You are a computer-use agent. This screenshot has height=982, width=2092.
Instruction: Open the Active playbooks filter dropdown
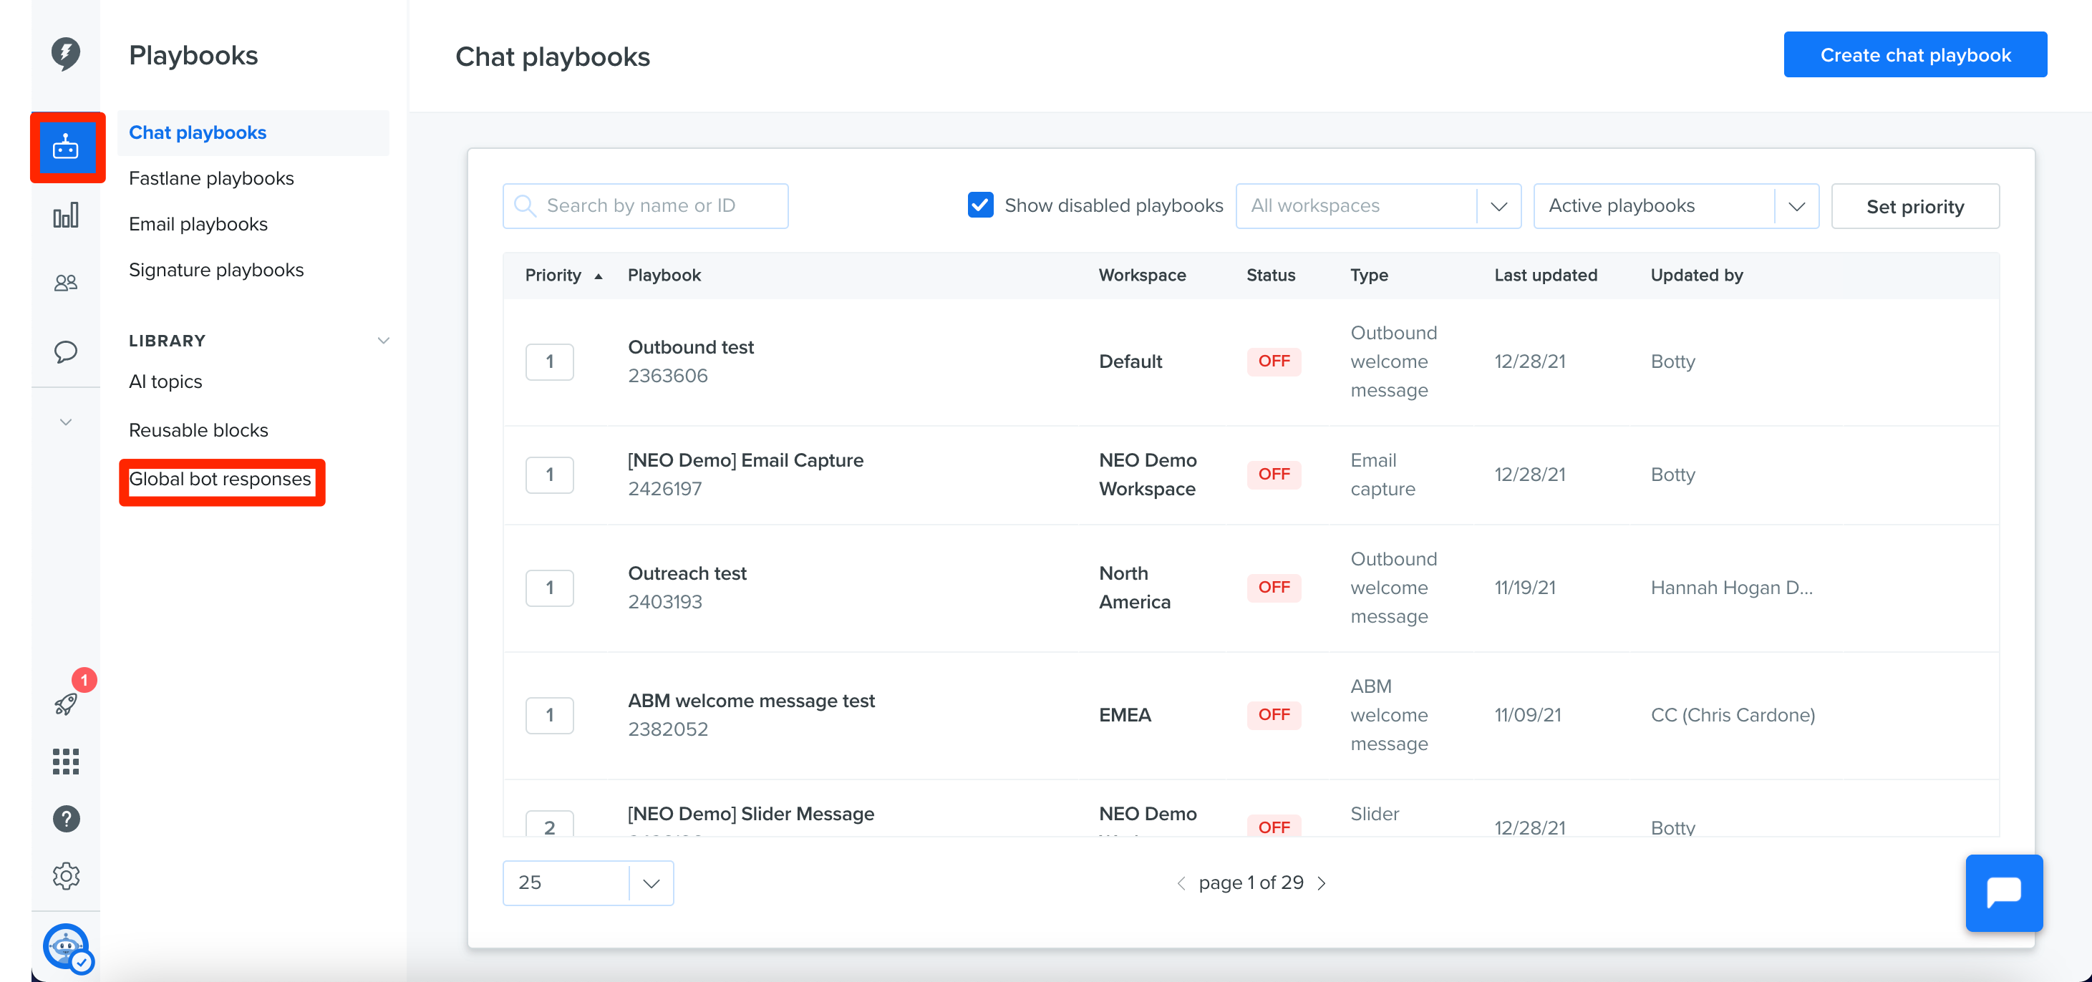(1675, 205)
